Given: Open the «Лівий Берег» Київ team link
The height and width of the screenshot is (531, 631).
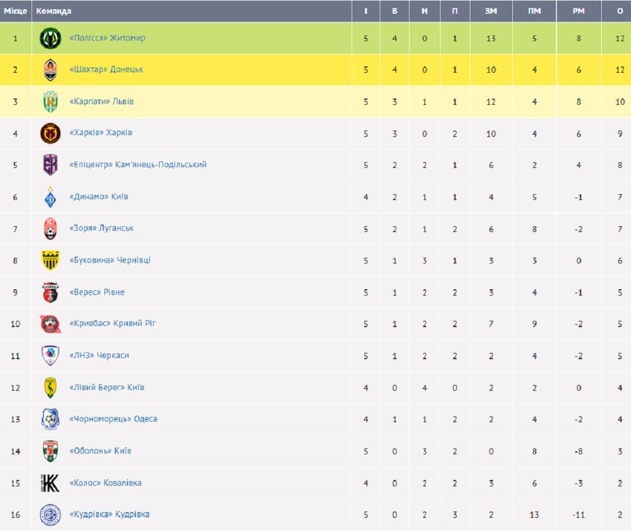Looking at the screenshot, I should (x=107, y=387).
